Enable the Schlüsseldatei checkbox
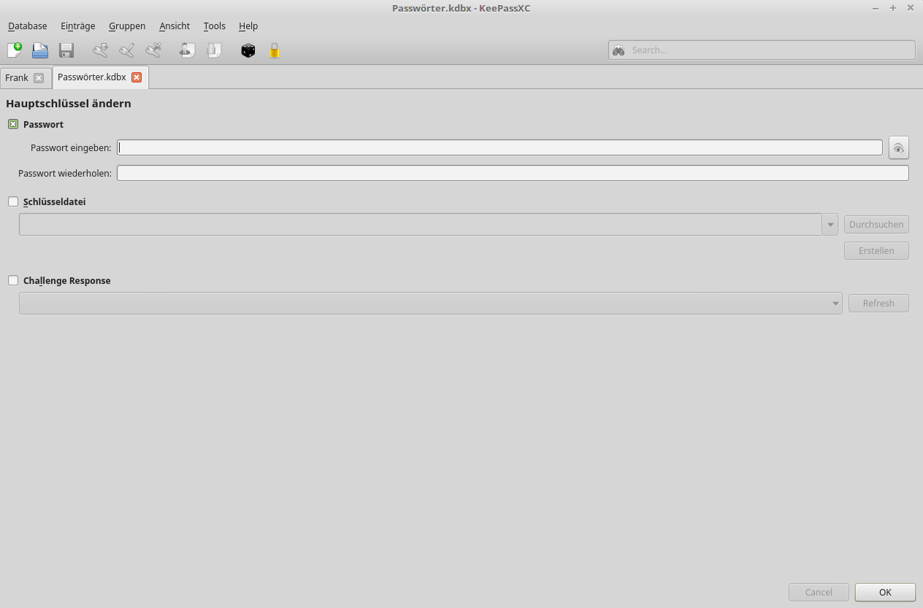The image size is (923, 608). point(13,201)
